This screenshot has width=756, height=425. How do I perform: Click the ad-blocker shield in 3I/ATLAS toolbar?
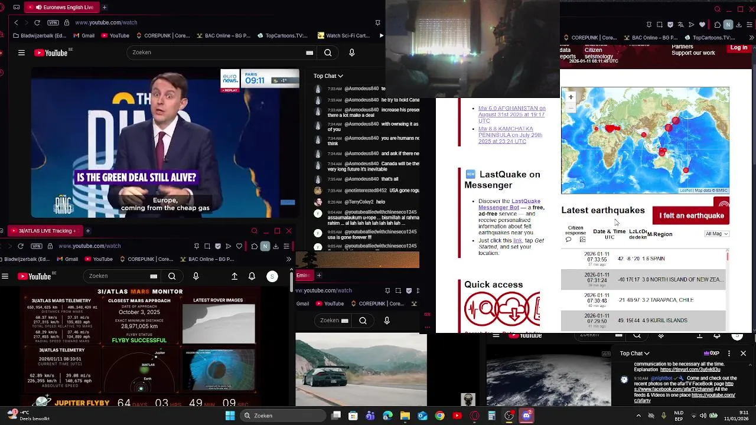(218, 246)
